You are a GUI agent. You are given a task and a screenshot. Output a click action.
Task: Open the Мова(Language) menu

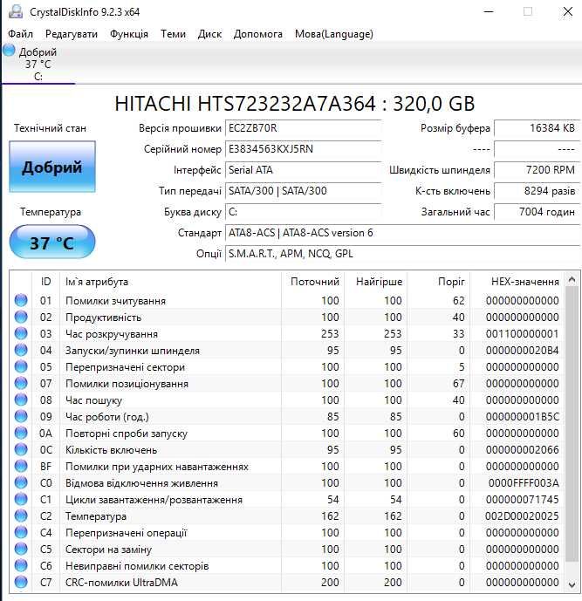[334, 34]
